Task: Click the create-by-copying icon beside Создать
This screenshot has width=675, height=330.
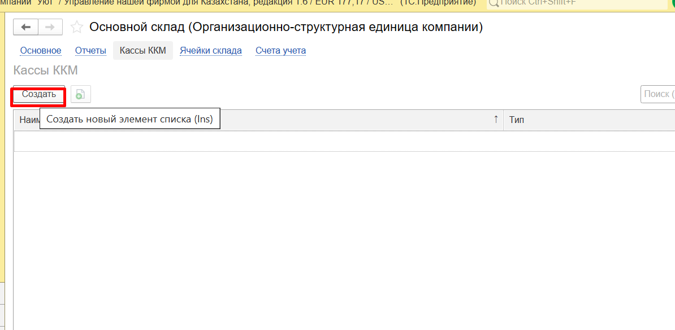Action: [x=80, y=95]
